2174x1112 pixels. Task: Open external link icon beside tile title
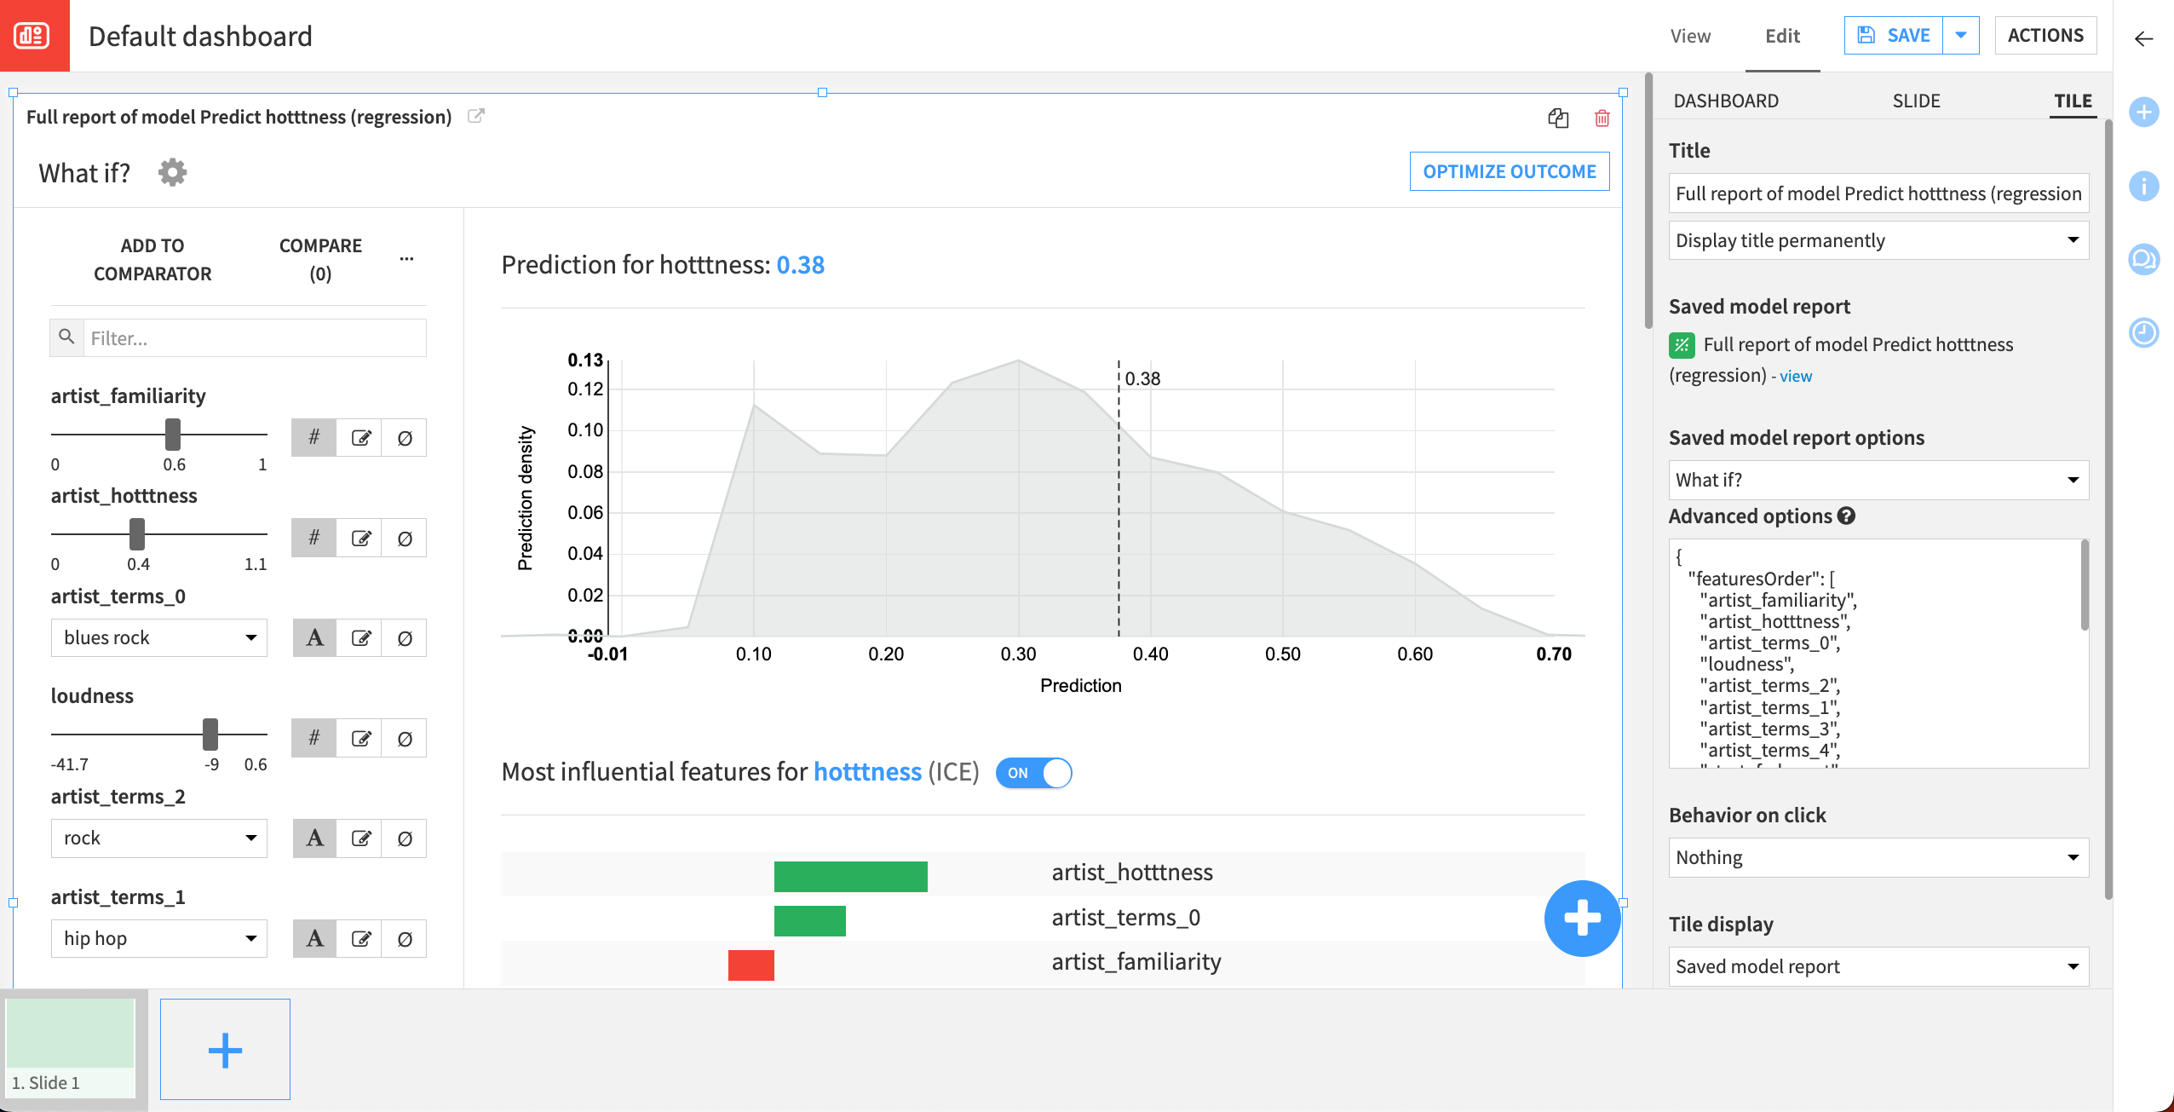(x=476, y=116)
